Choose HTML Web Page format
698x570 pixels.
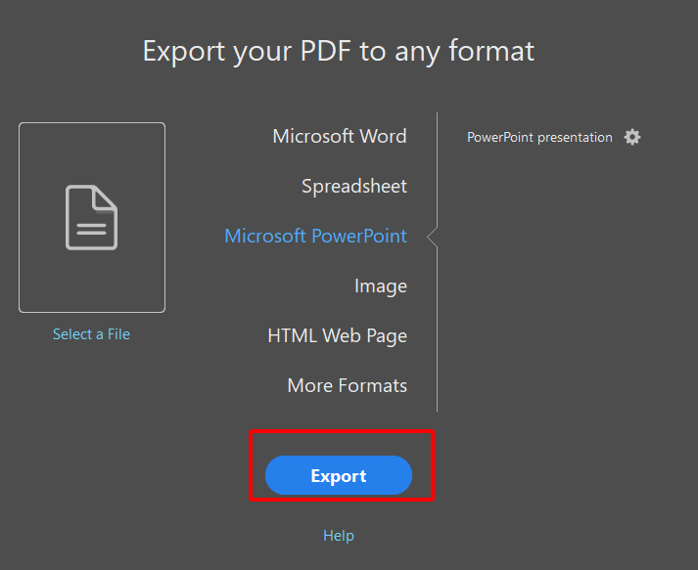click(337, 335)
